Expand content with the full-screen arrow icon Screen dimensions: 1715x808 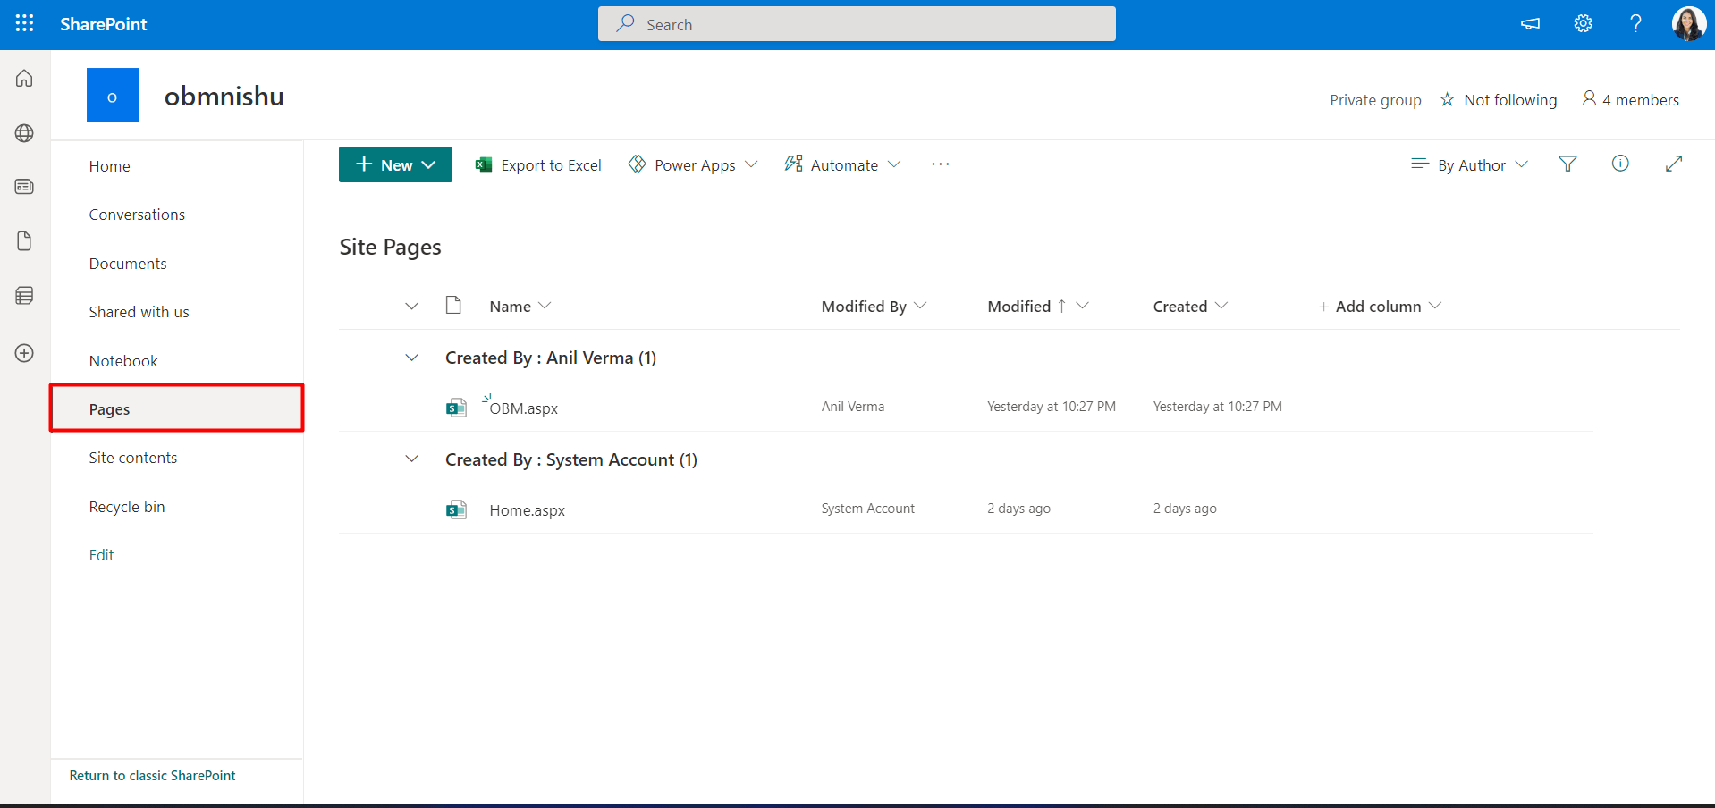pyautogui.click(x=1674, y=164)
